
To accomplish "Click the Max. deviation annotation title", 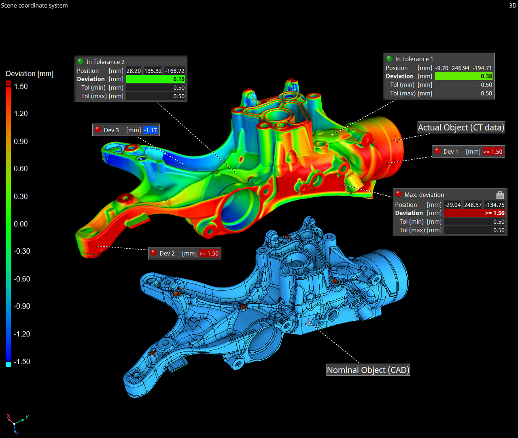I will pos(424,195).
